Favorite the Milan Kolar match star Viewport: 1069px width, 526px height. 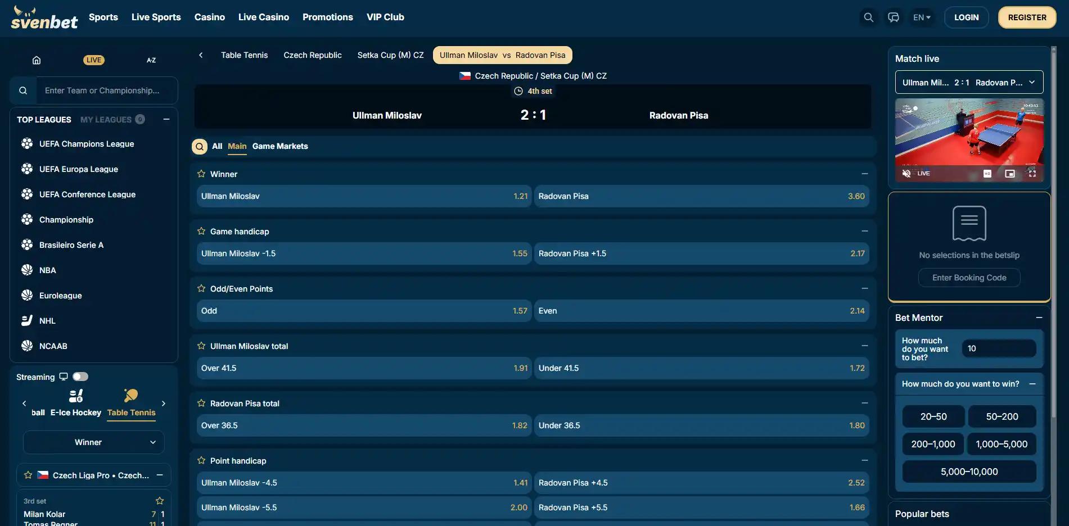click(160, 501)
